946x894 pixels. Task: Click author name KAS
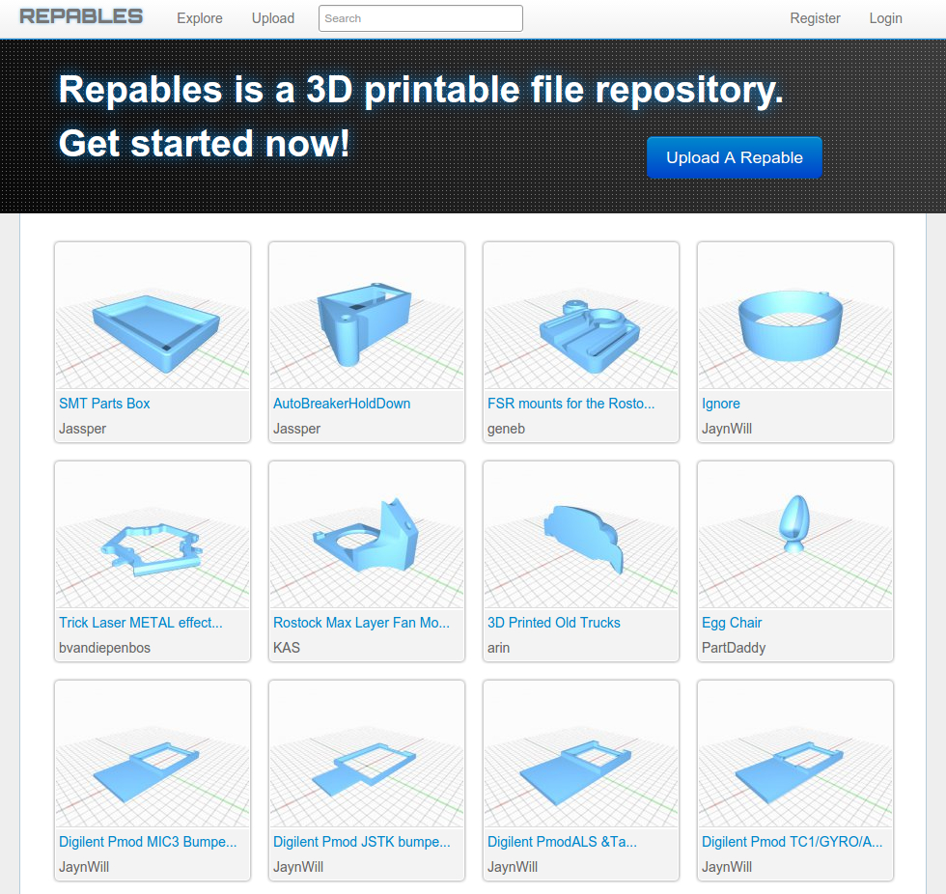point(286,648)
